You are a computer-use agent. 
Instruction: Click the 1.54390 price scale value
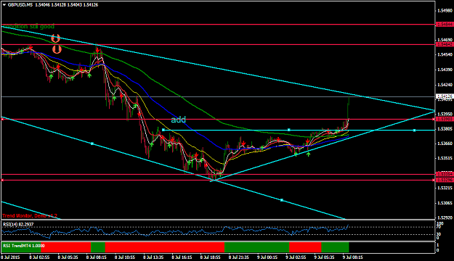(x=445, y=70)
